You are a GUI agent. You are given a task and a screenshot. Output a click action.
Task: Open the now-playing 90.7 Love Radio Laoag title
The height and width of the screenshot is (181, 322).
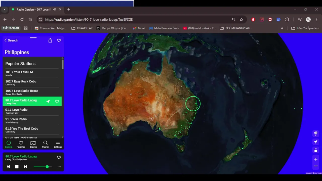(21, 156)
